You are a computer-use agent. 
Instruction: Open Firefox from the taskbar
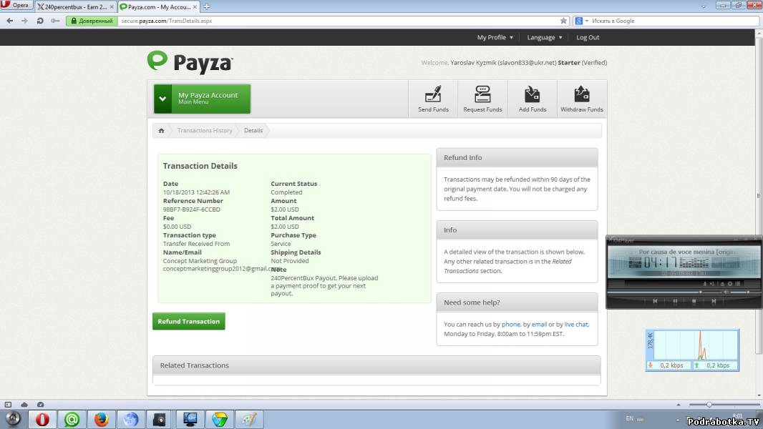click(x=100, y=419)
